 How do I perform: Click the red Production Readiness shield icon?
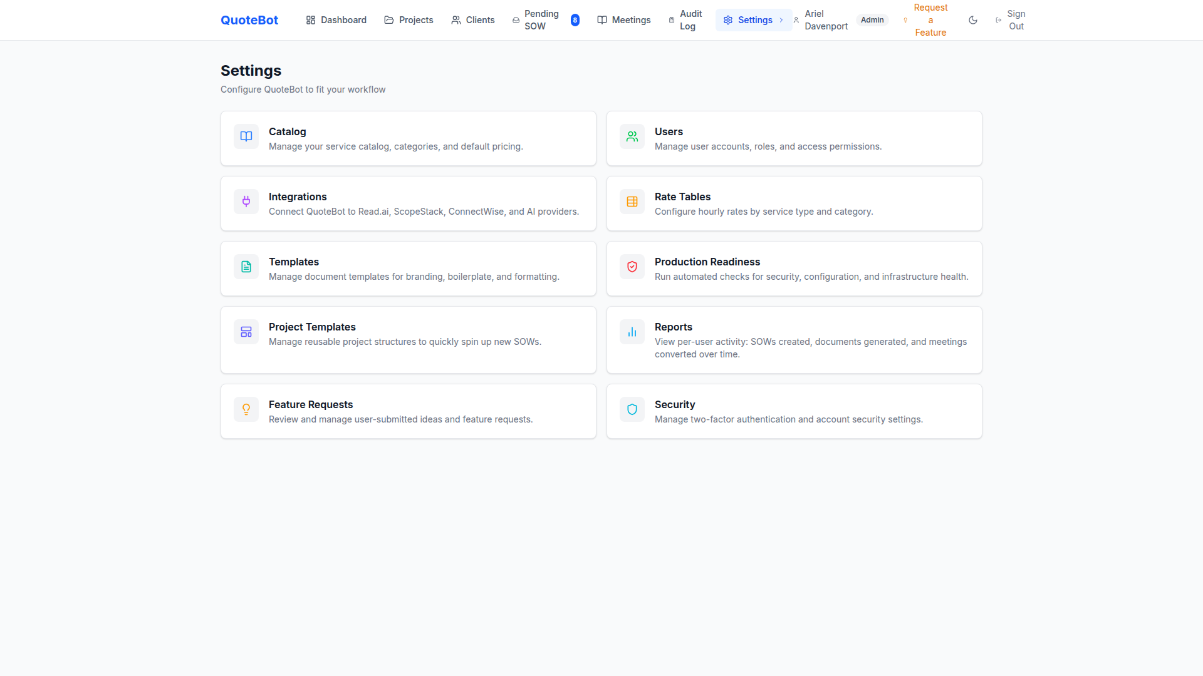(632, 266)
